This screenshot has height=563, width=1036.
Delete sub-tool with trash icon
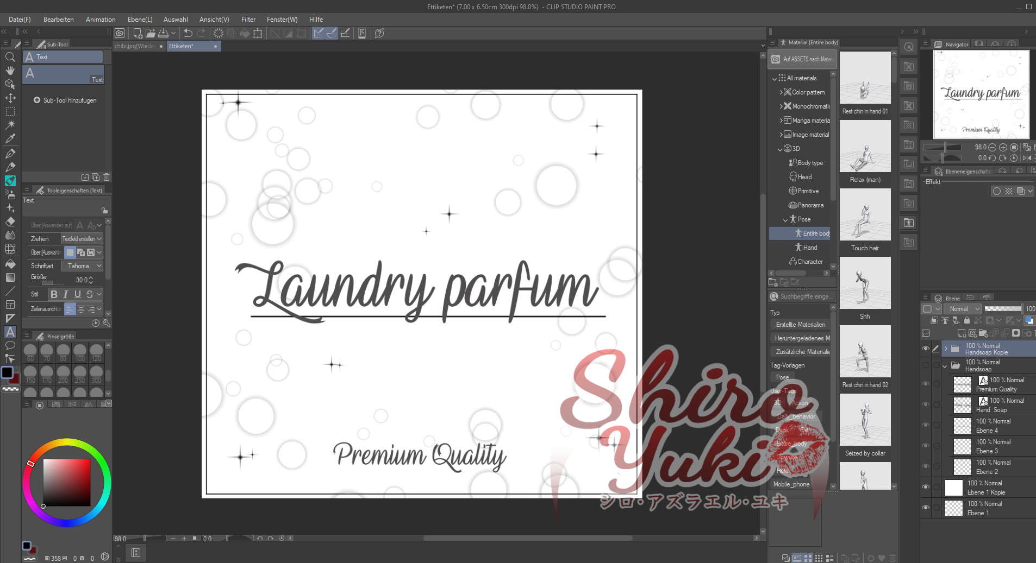pyautogui.click(x=107, y=177)
